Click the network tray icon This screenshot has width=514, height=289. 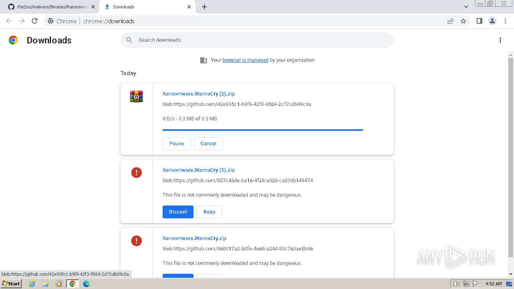point(466,284)
